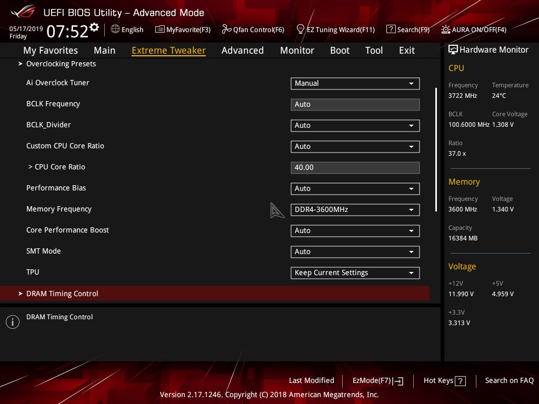Screen dimensions: 539x404
Task: Click the Last Modified button
Action: pyautogui.click(x=312, y=380)
